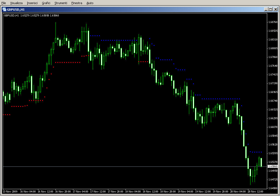Maximize the GBPUSD,H1 chart window
Image resolution: width=280 pixels, height=196 pixels.
pos(270,9)
